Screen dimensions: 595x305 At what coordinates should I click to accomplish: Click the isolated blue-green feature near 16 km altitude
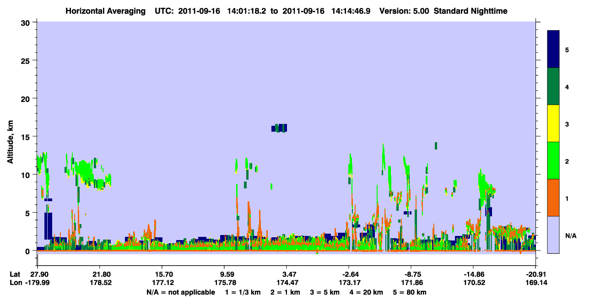279,128
